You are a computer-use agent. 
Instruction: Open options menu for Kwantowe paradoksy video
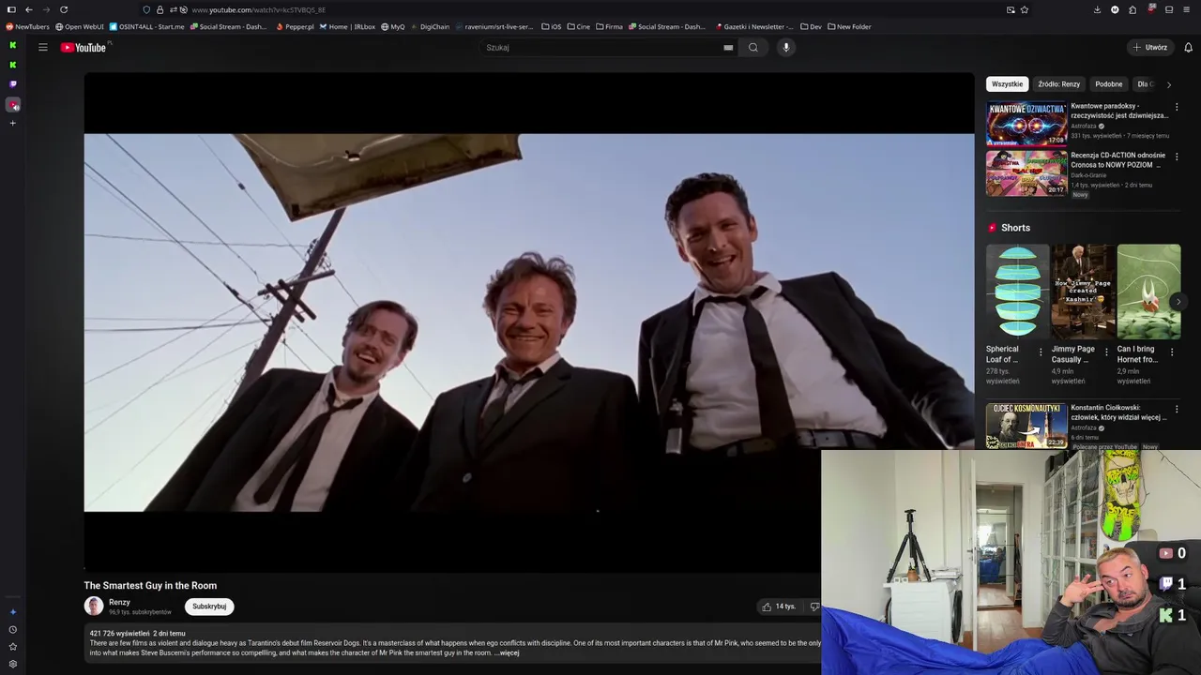1177,107
